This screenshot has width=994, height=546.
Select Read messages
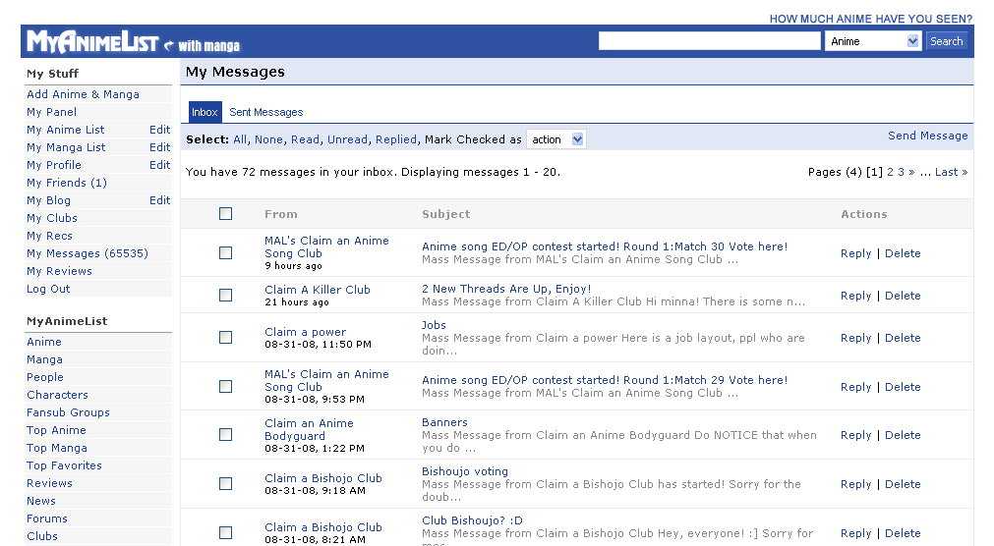point(305,139)
